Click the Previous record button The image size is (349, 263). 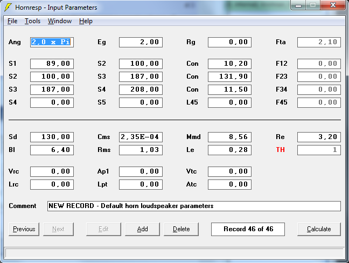click(24, 229)
